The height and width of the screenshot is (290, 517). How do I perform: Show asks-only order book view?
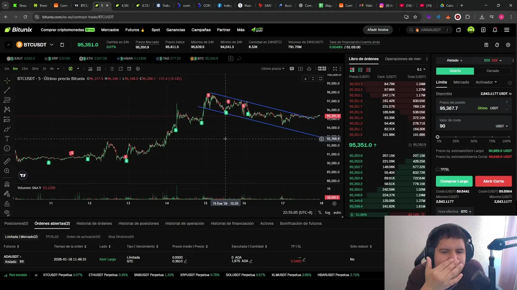368,70
